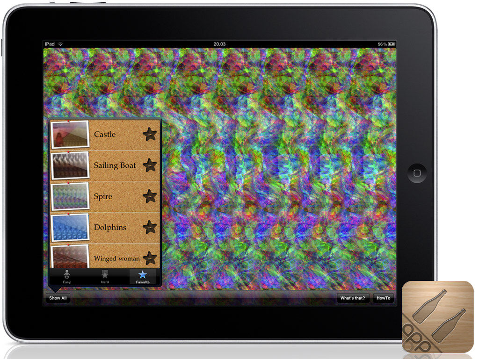479x359 pixels.
Task: Toggle favorite star for Dolphins
Action: pos(150,227)
